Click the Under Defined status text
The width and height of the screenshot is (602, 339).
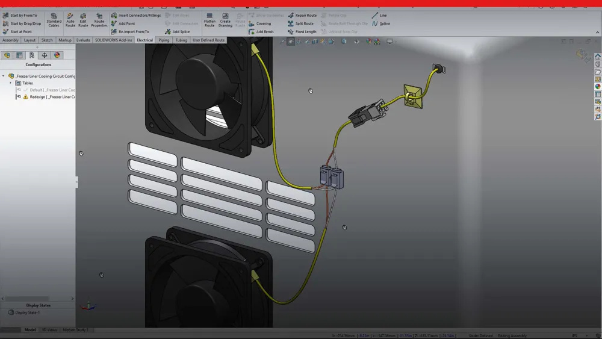point(480,336)
